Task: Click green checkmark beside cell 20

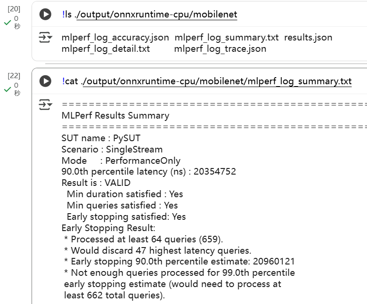Action: 8,23
